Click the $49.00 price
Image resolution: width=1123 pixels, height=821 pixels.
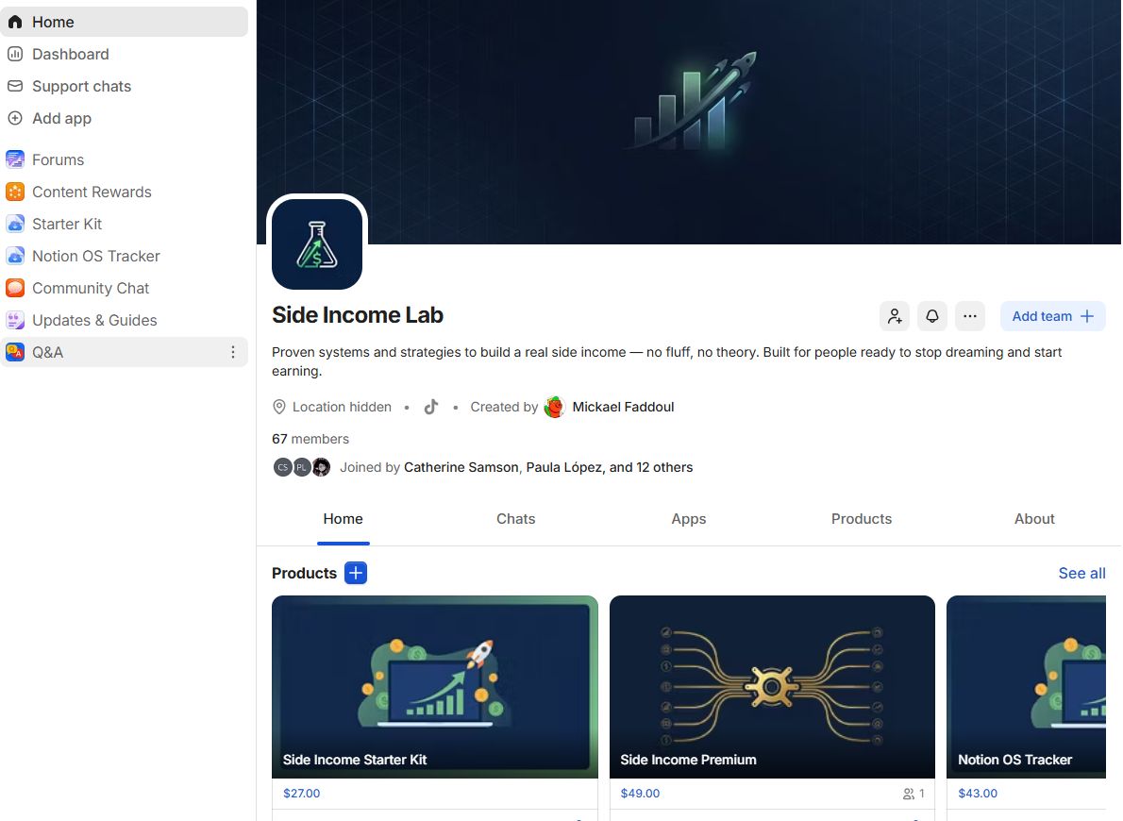[640, 793]
